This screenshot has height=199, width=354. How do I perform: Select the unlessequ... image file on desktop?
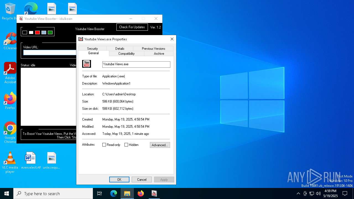[51, 160]
